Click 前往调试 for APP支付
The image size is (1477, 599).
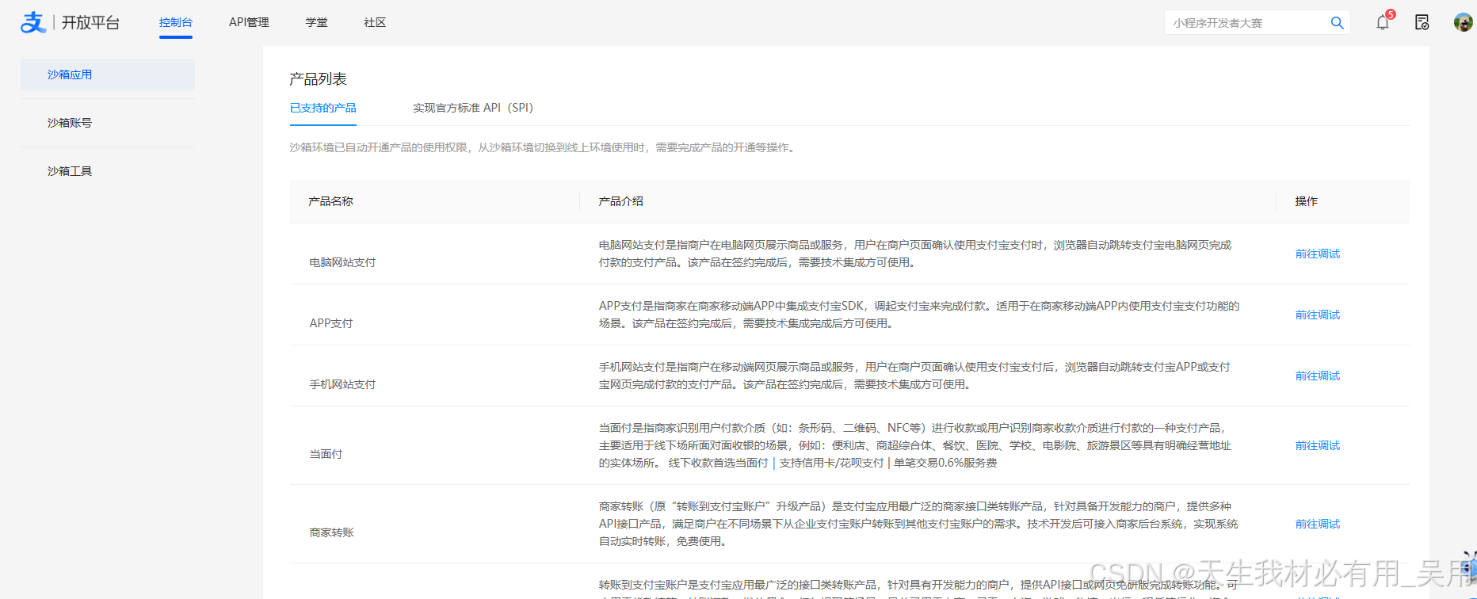coord(1317,315)
